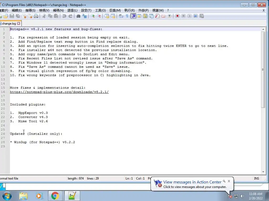Open the 巨集(M) menu
Viewport: 269px width, 201px height.
click(115, 10)
